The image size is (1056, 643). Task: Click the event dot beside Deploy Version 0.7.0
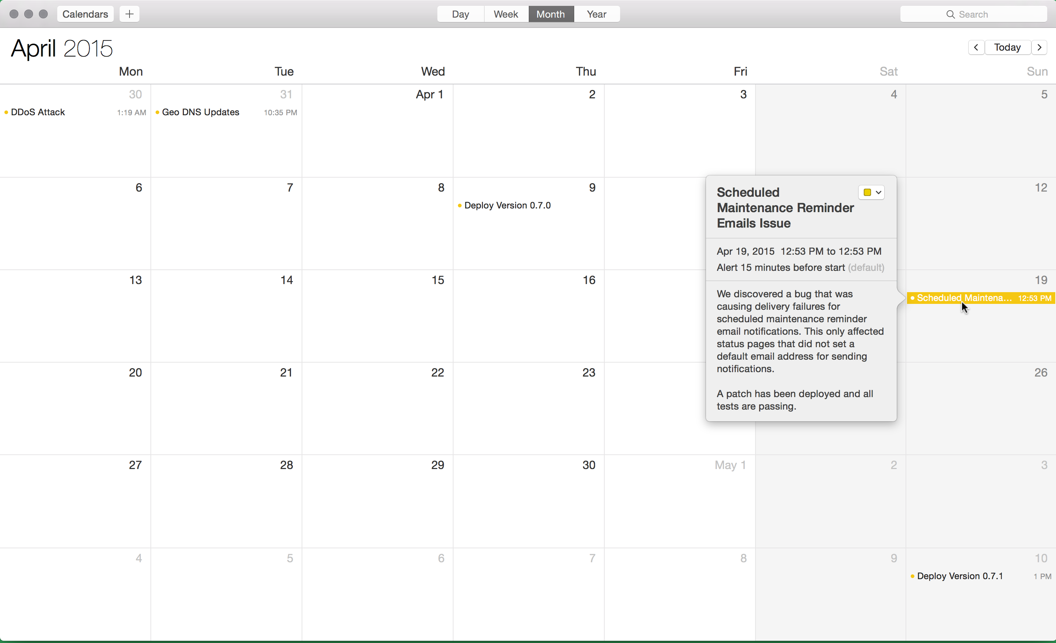pyautogui.click(x=460, y=206)
